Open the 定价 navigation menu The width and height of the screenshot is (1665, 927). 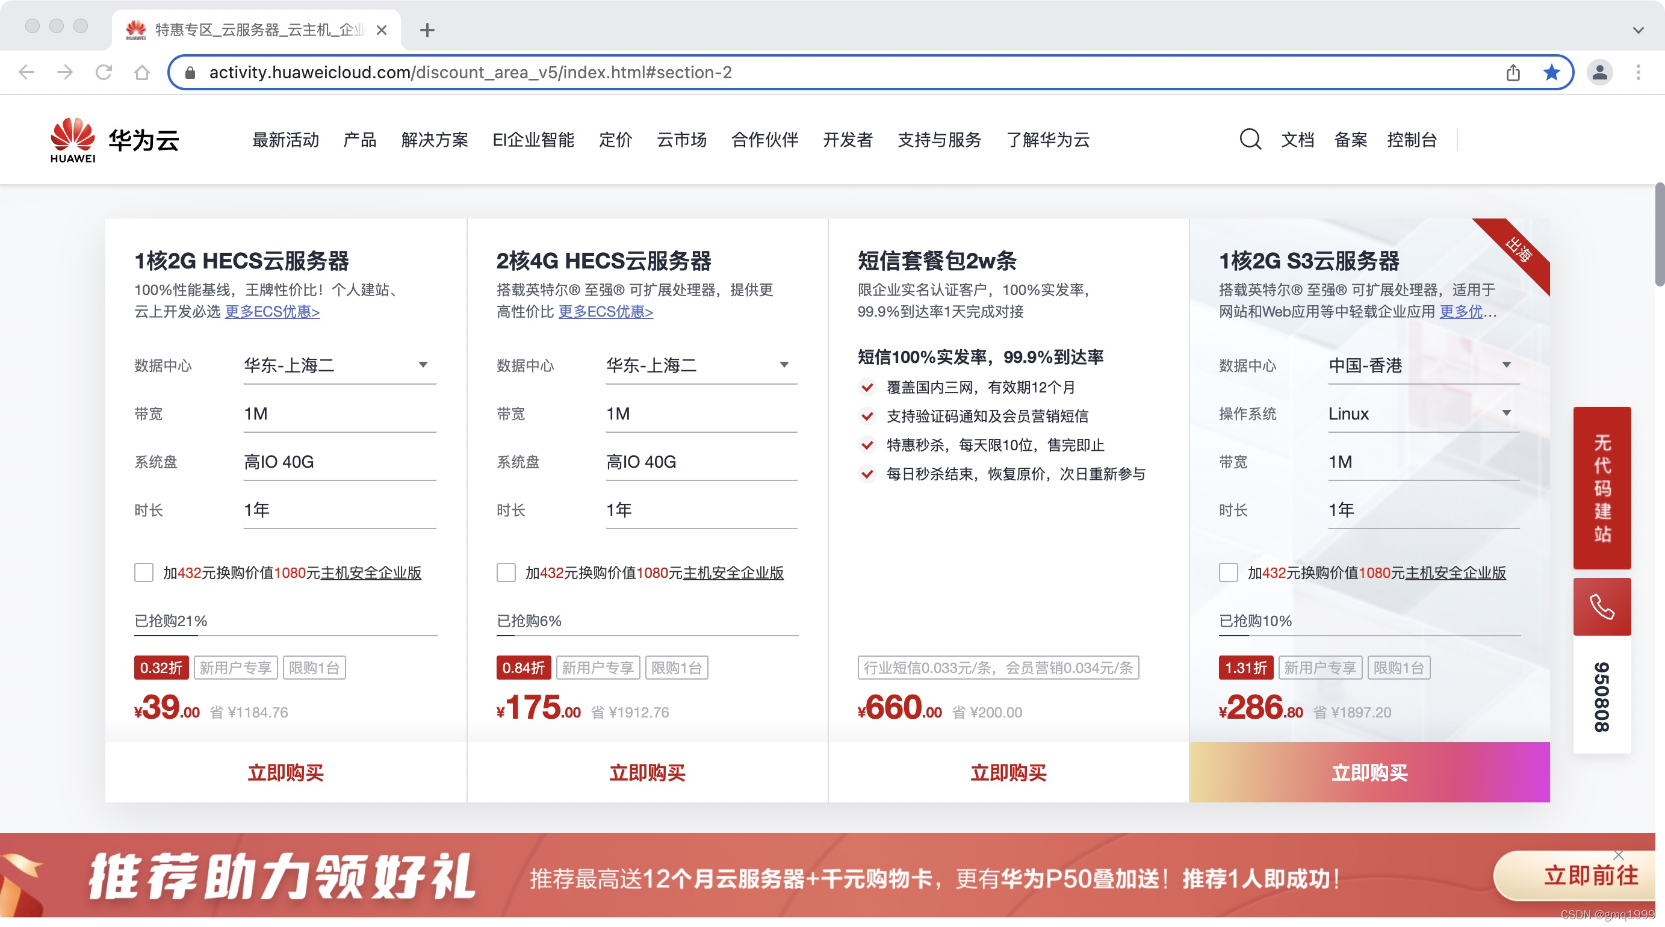click(615, 140)
